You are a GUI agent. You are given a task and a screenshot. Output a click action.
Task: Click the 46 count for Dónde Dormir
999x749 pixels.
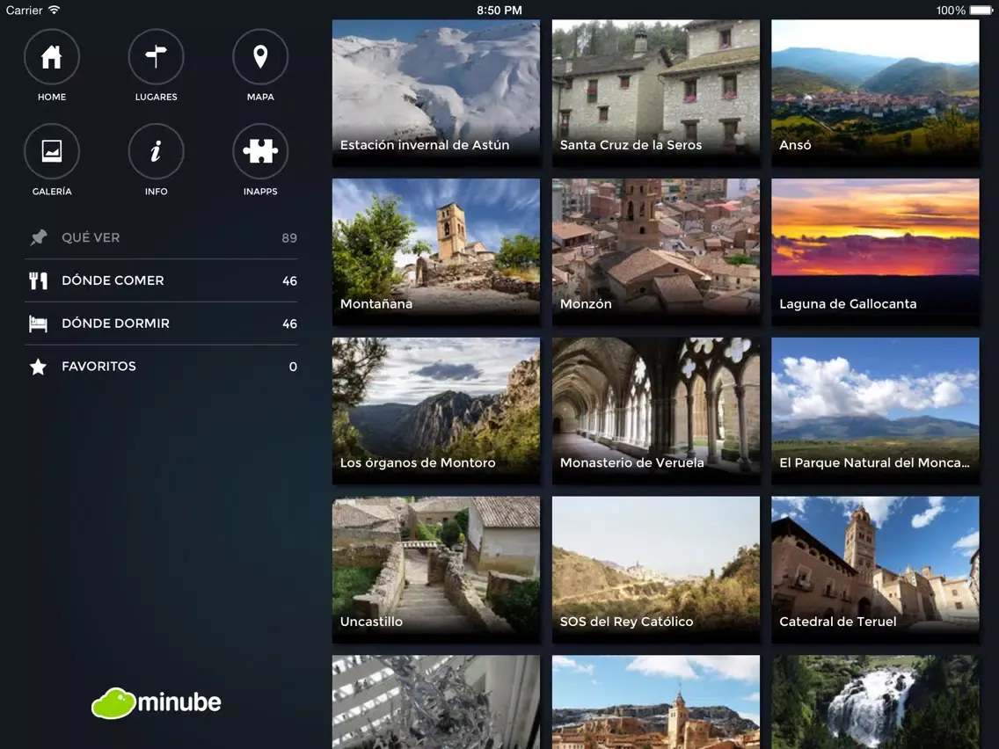point(289,324)
